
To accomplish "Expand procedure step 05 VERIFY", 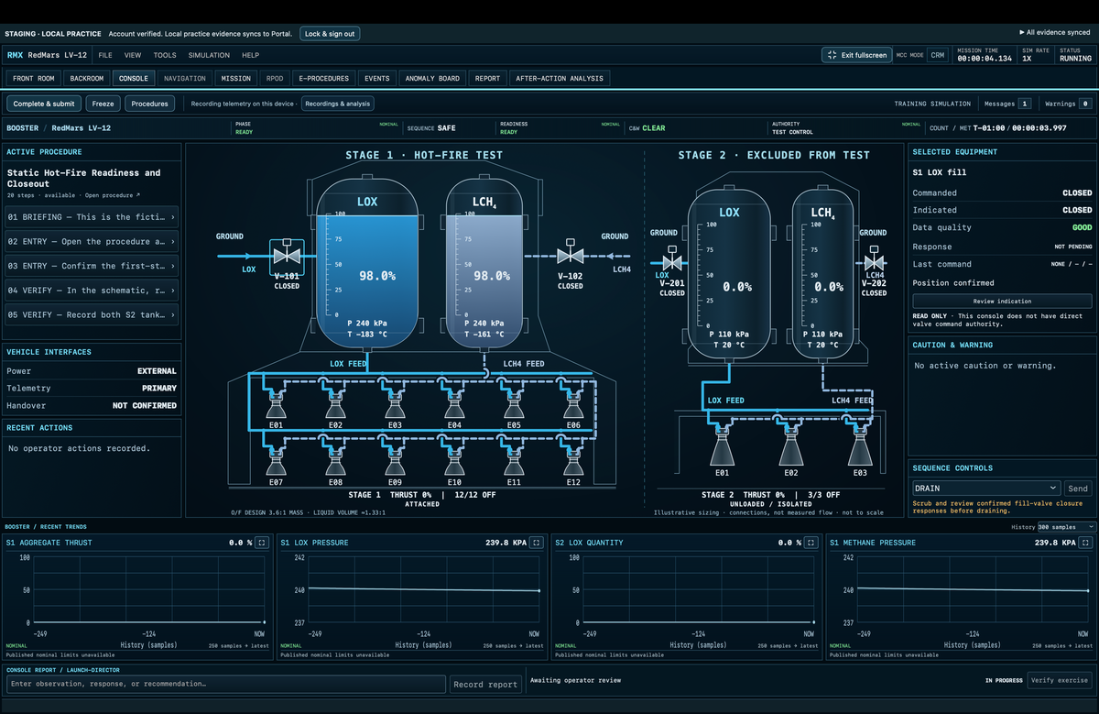I will [92, 314].
